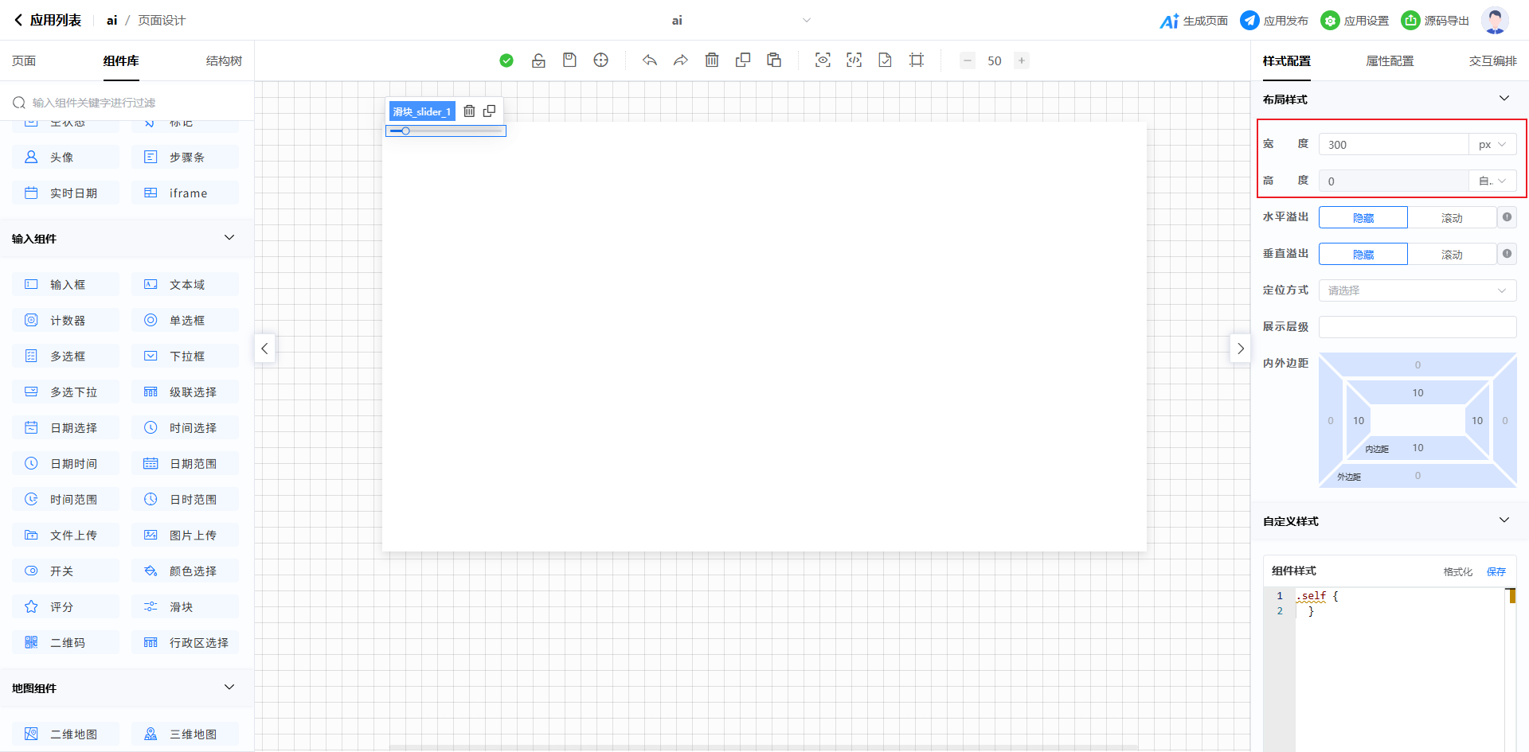Open the preview eye icon

823,60
